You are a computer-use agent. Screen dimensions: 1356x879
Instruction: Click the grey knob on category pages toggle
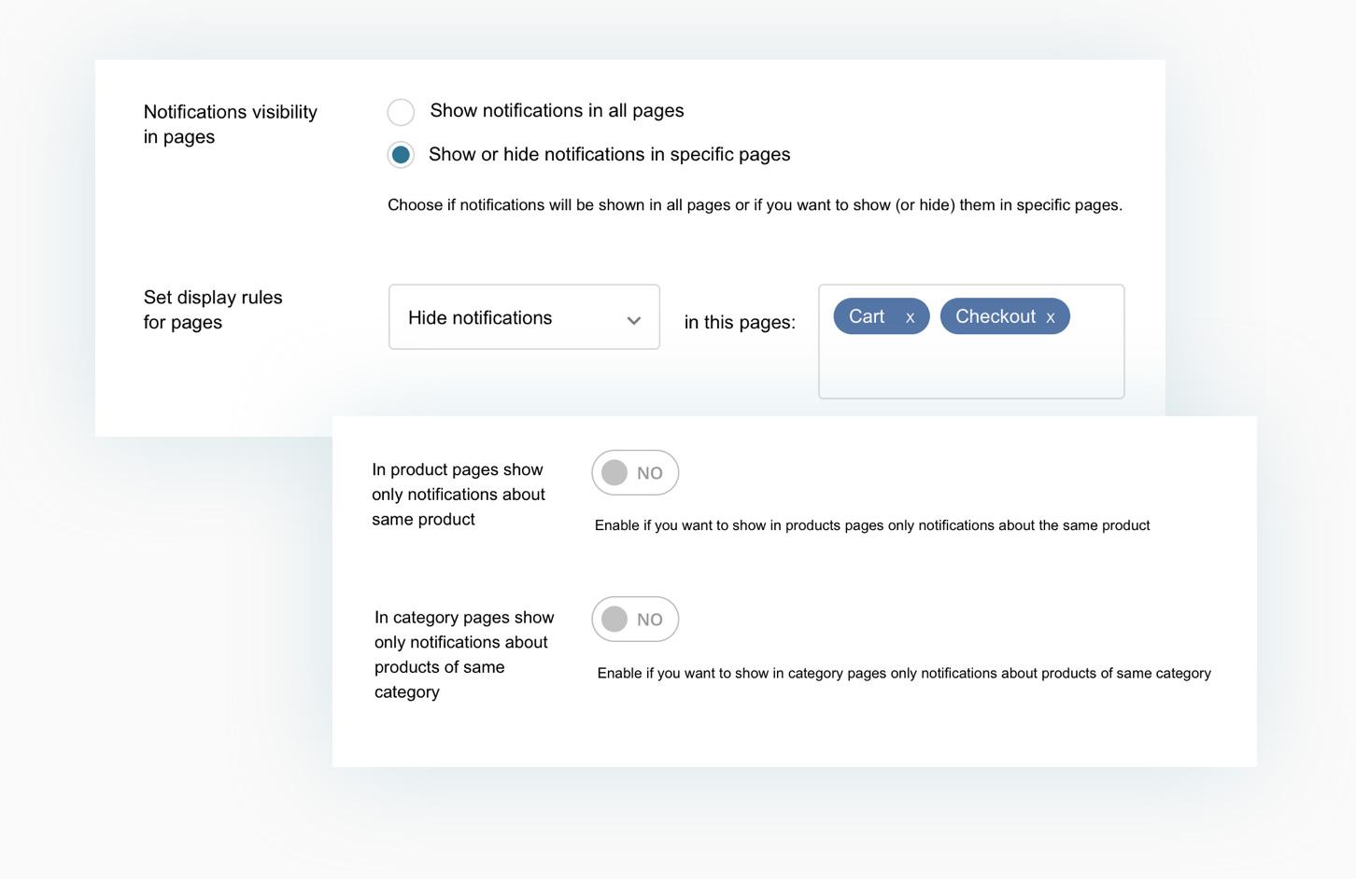pyautogui.click(x=614, y=620)
